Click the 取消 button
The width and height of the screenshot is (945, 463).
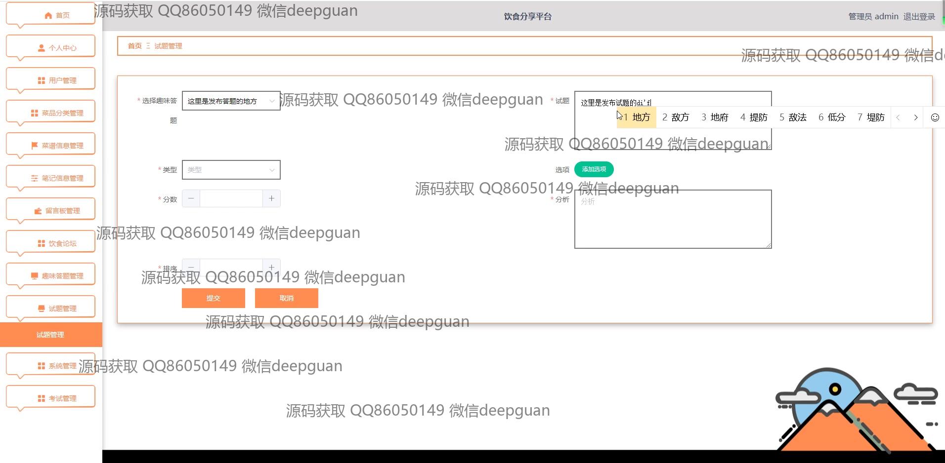click(287, 298)
